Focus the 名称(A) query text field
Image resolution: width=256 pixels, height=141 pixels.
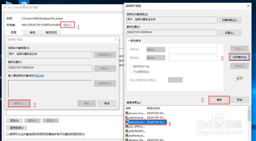(x=193, y=50)
